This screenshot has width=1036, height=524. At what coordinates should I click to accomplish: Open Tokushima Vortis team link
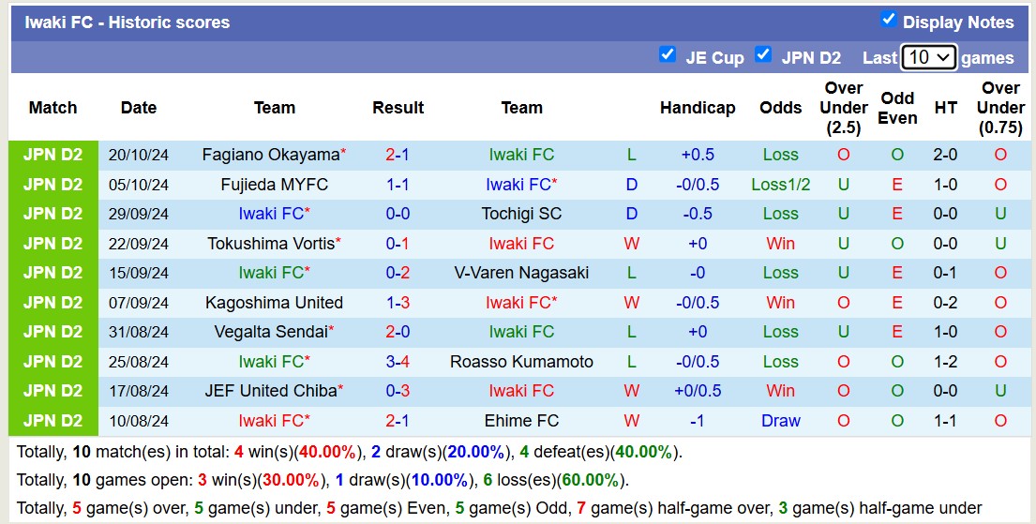(x=271, y=244)
